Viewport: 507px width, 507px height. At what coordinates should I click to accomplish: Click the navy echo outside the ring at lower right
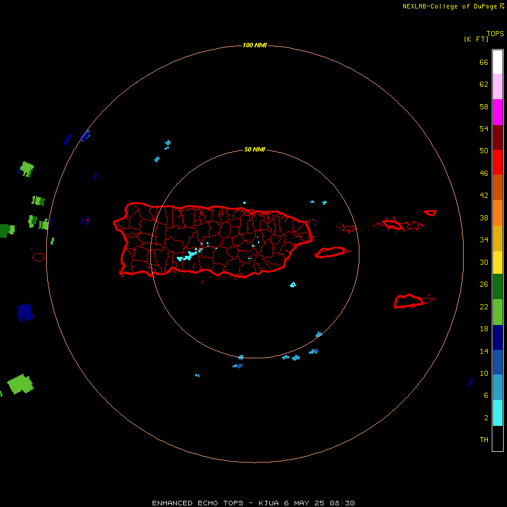pyautogui.click(x=470, y=383)
